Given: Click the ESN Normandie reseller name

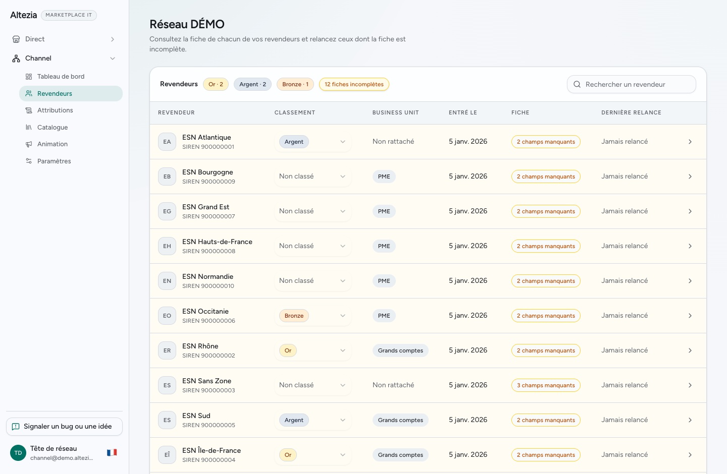Looking at the screenshot, I should [207, 276].
